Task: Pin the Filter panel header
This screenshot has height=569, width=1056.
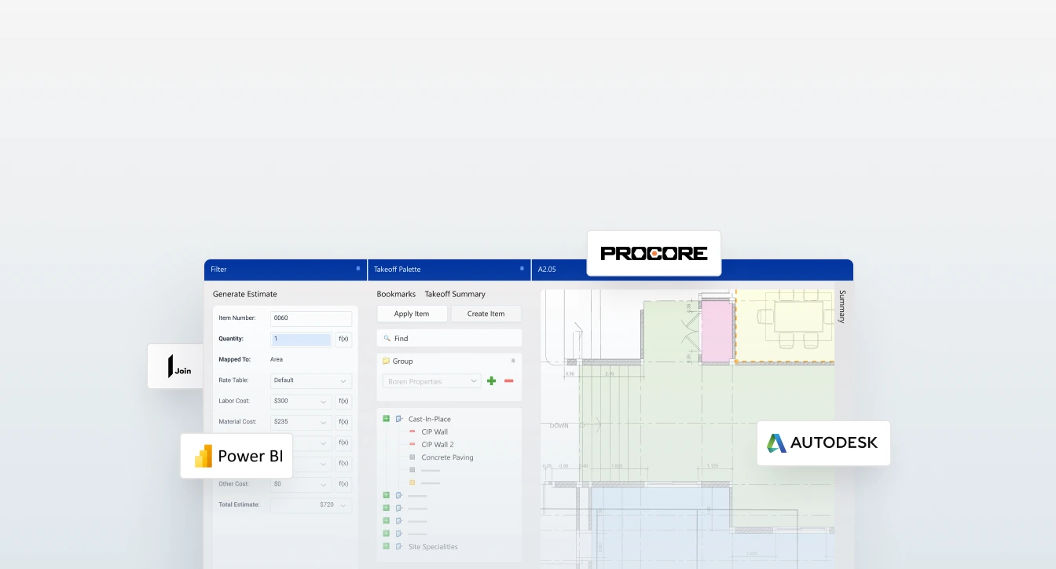Action: pyautogui.click(x=358, y=269)
